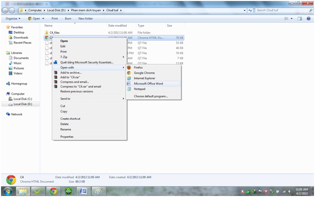
Task: Open the change view options dropdown
Action: [x=291, y=18]
